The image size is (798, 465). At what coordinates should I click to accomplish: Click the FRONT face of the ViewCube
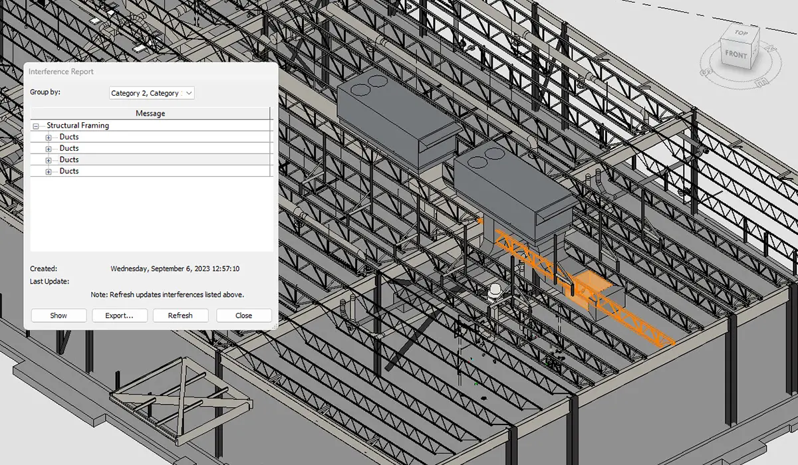click(735, 54)
